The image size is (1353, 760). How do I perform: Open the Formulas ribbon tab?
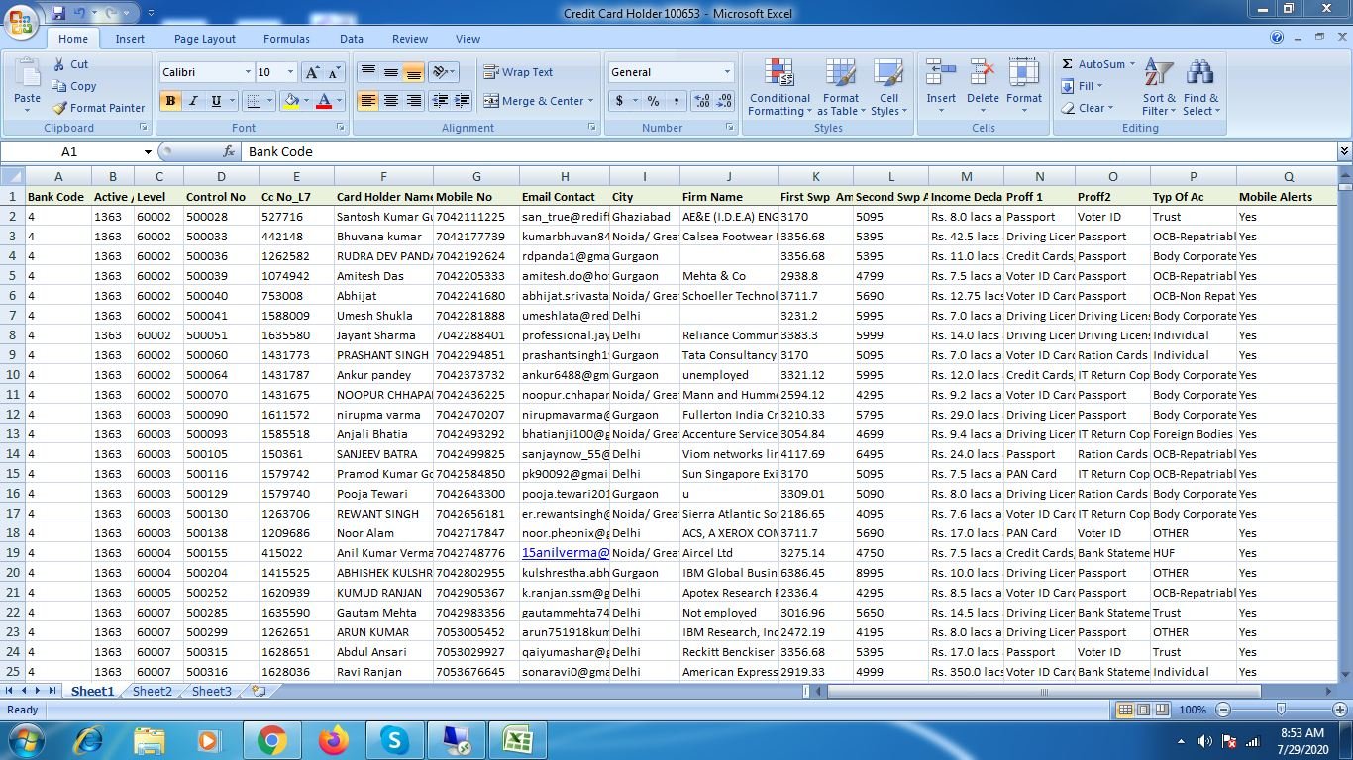pos(286,39)
